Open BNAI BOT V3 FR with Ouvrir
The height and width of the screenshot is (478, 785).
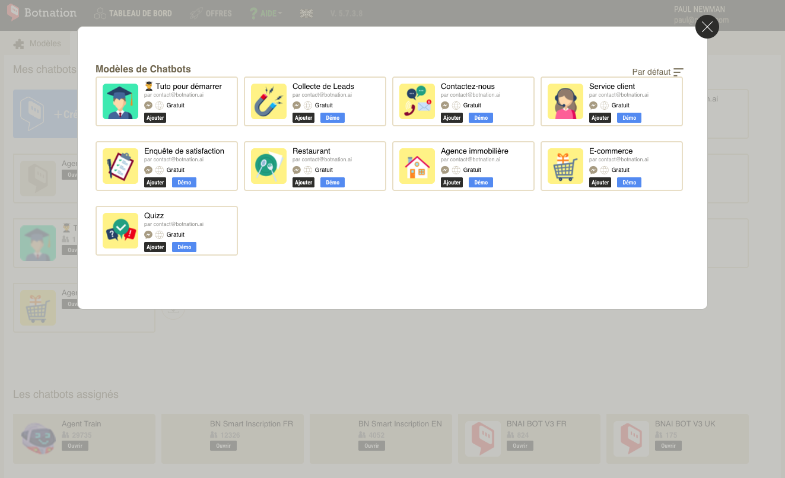tap(520, 446)
